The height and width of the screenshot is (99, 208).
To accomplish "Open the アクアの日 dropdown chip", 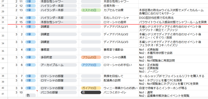I will [x=91, y=65].
